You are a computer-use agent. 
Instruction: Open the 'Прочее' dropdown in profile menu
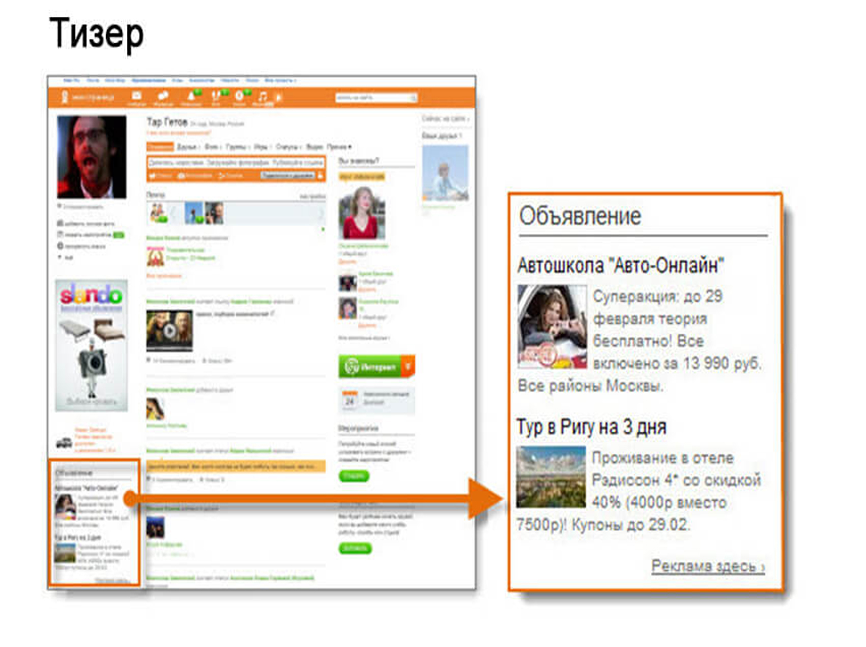tap(339, 147)
